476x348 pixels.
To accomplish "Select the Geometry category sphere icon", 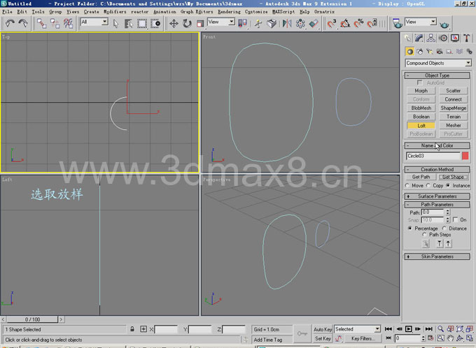I will (409, 52).
